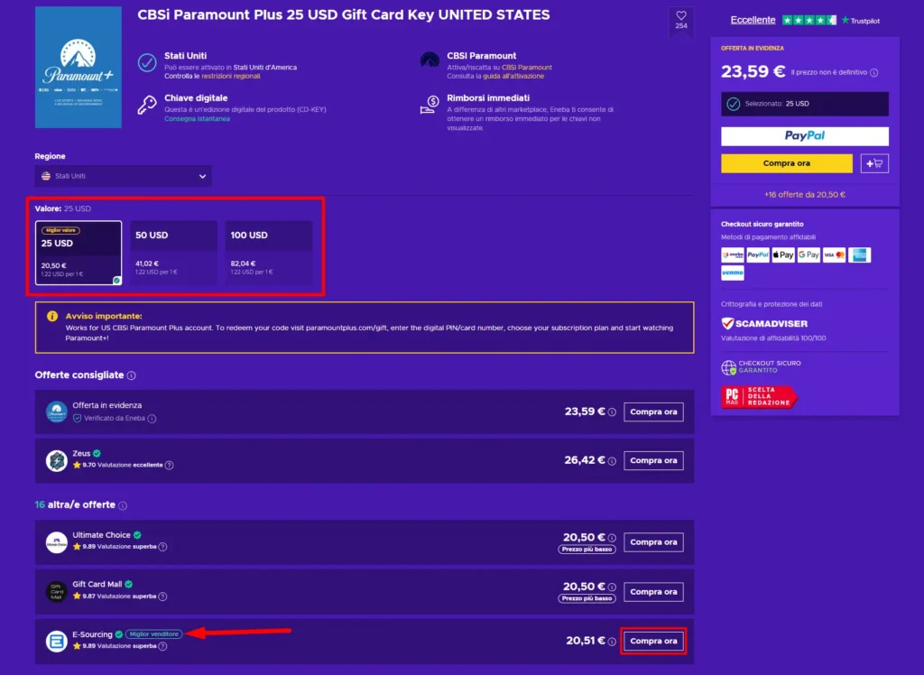Image resolution: width=924 pixels, height=675 pixels.
Task: Open the Regione dropdown showing Stati Uniti
Action: pyautogui.click(x=123, y=176)
